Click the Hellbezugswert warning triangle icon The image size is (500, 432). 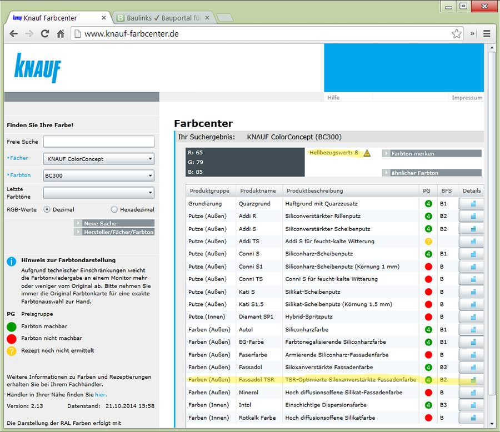coord(367,153)
